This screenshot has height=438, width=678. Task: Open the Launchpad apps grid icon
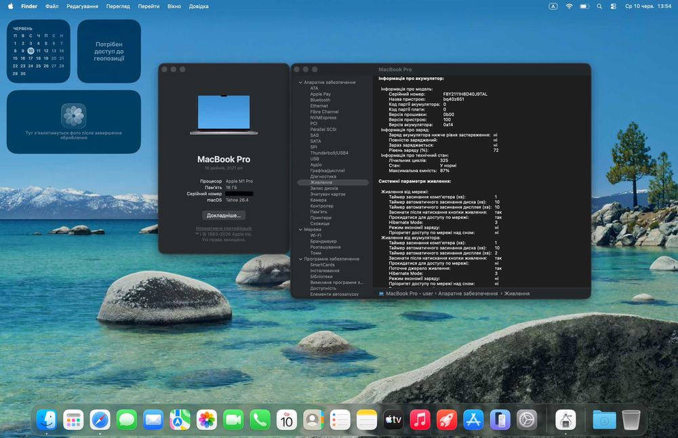pos(73,420)
